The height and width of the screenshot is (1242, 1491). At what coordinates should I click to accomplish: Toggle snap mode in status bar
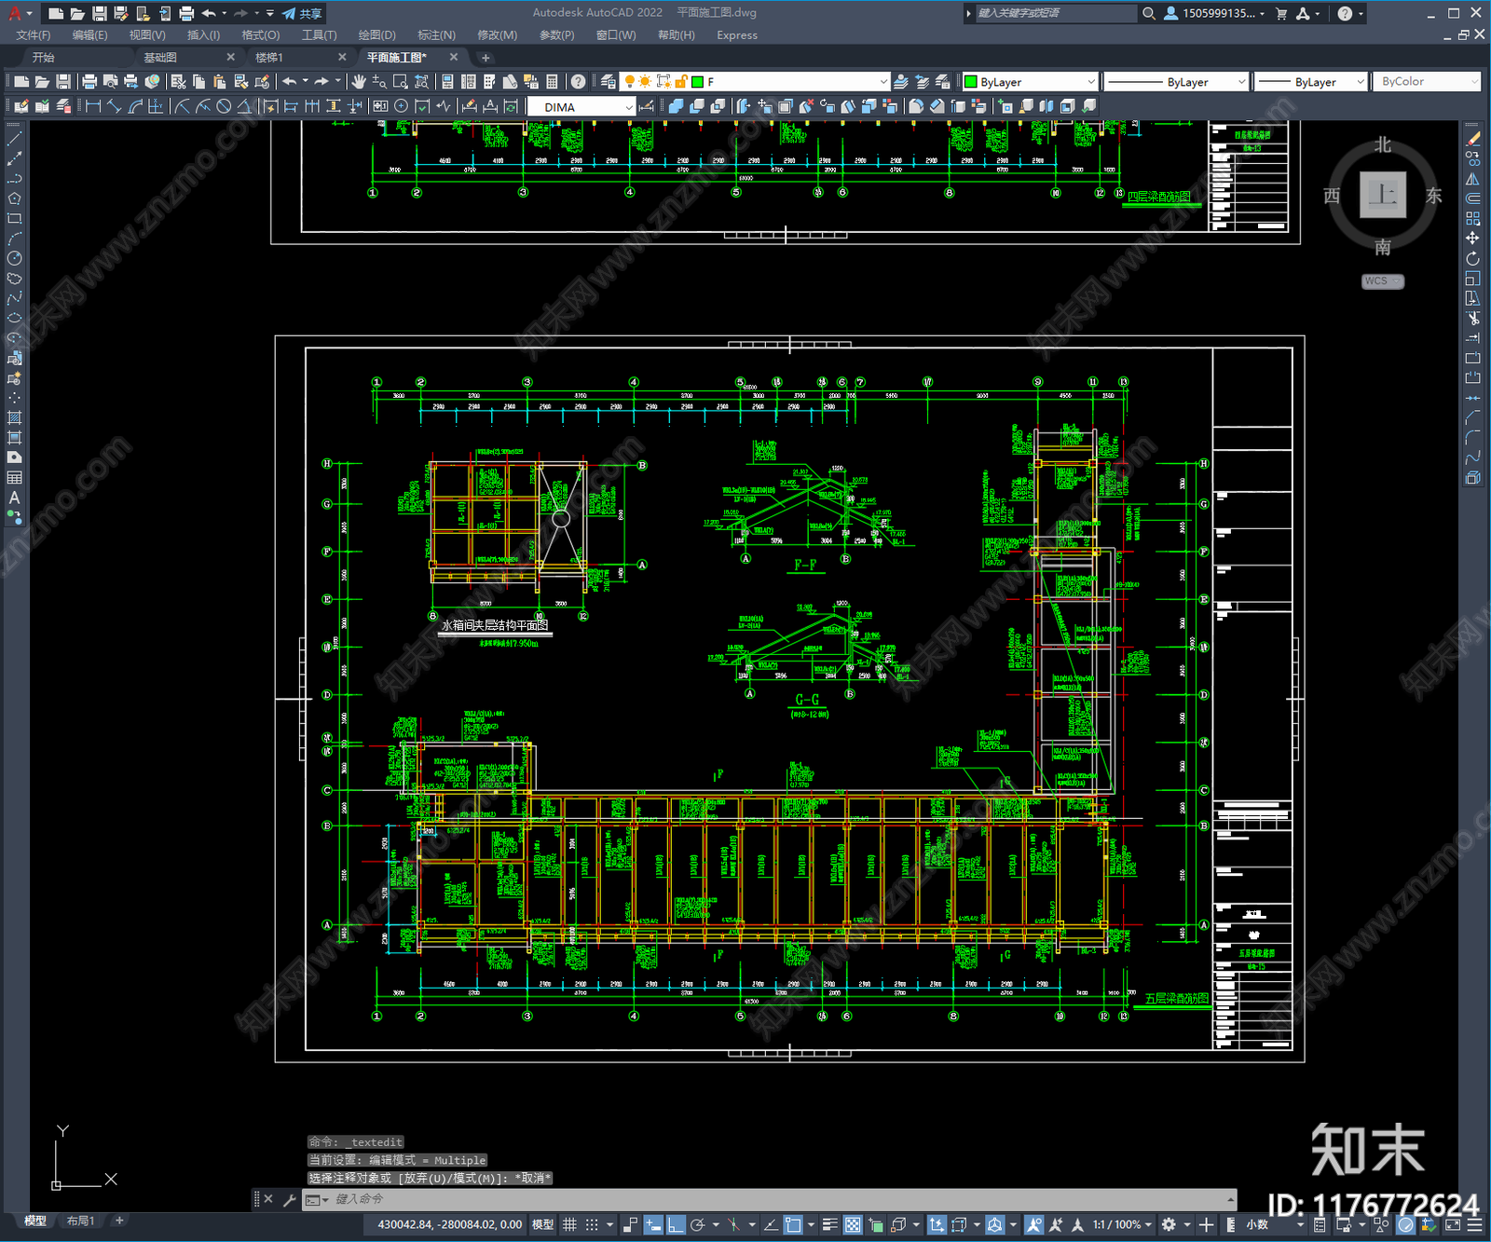[x=592, y=1224]
